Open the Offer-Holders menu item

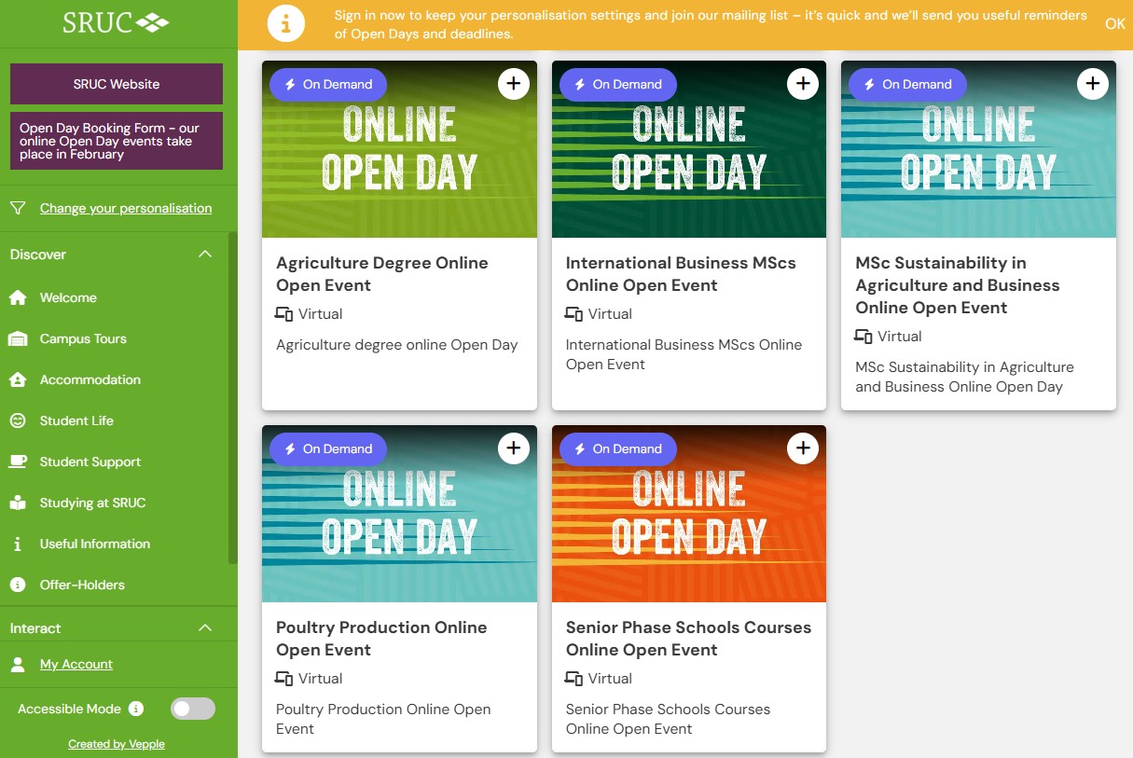[x=82, y=585]
